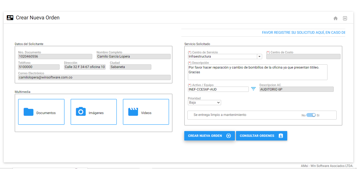This screenshot has height=169, width=357.
Task: Click the Activo / Equipo field INEF-CCES6P-AUD
Action: click(218, 89)
